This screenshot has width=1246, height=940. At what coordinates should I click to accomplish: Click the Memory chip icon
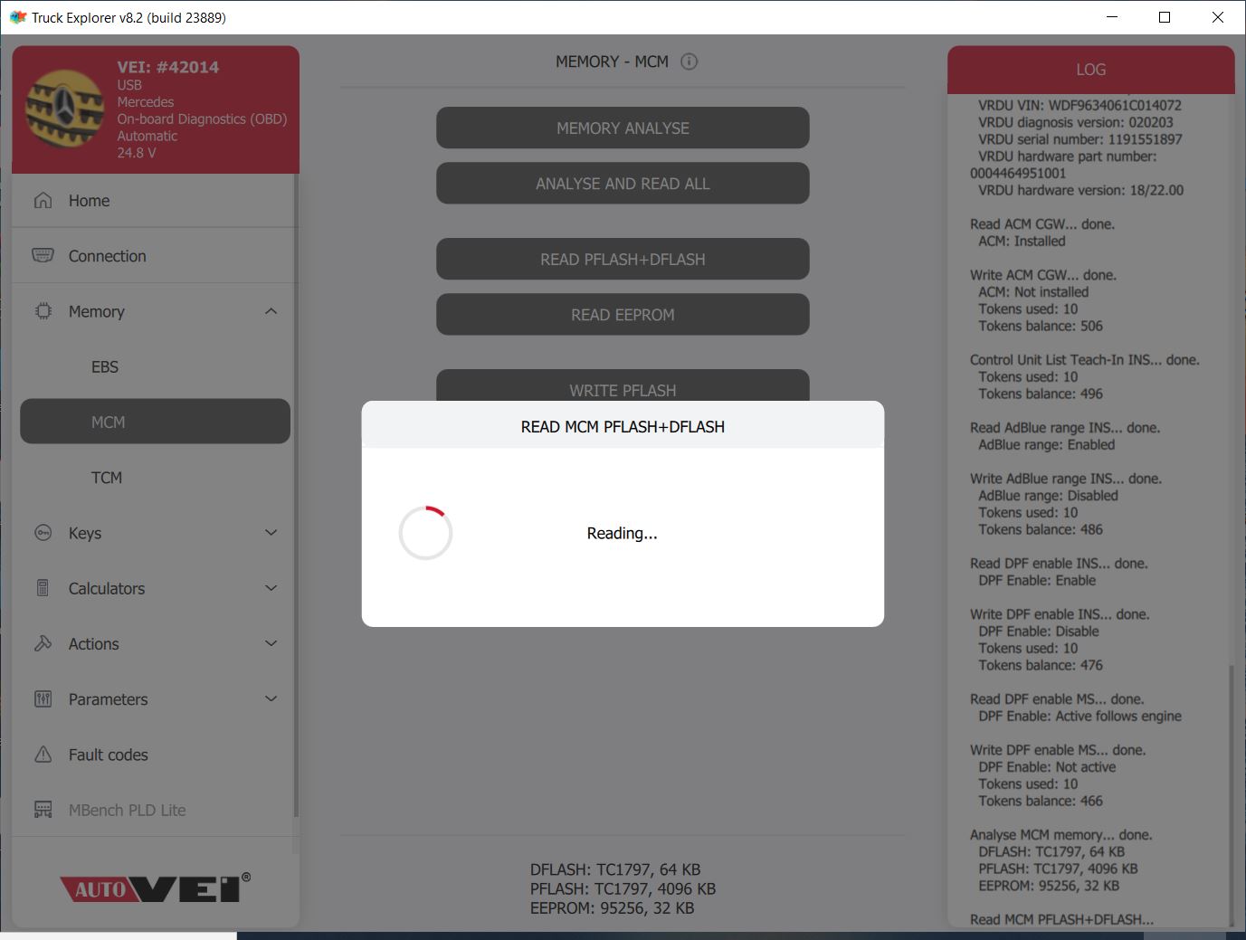coord(43,311)
